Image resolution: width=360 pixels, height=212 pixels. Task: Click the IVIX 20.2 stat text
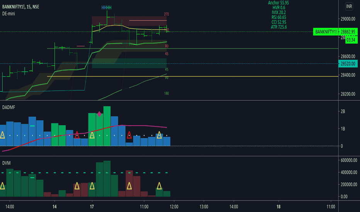coord(279,12)
